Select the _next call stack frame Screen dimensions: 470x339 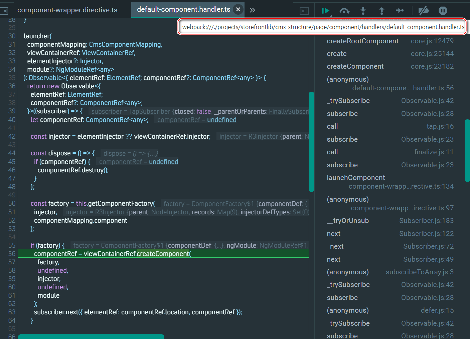pos(335,246)
